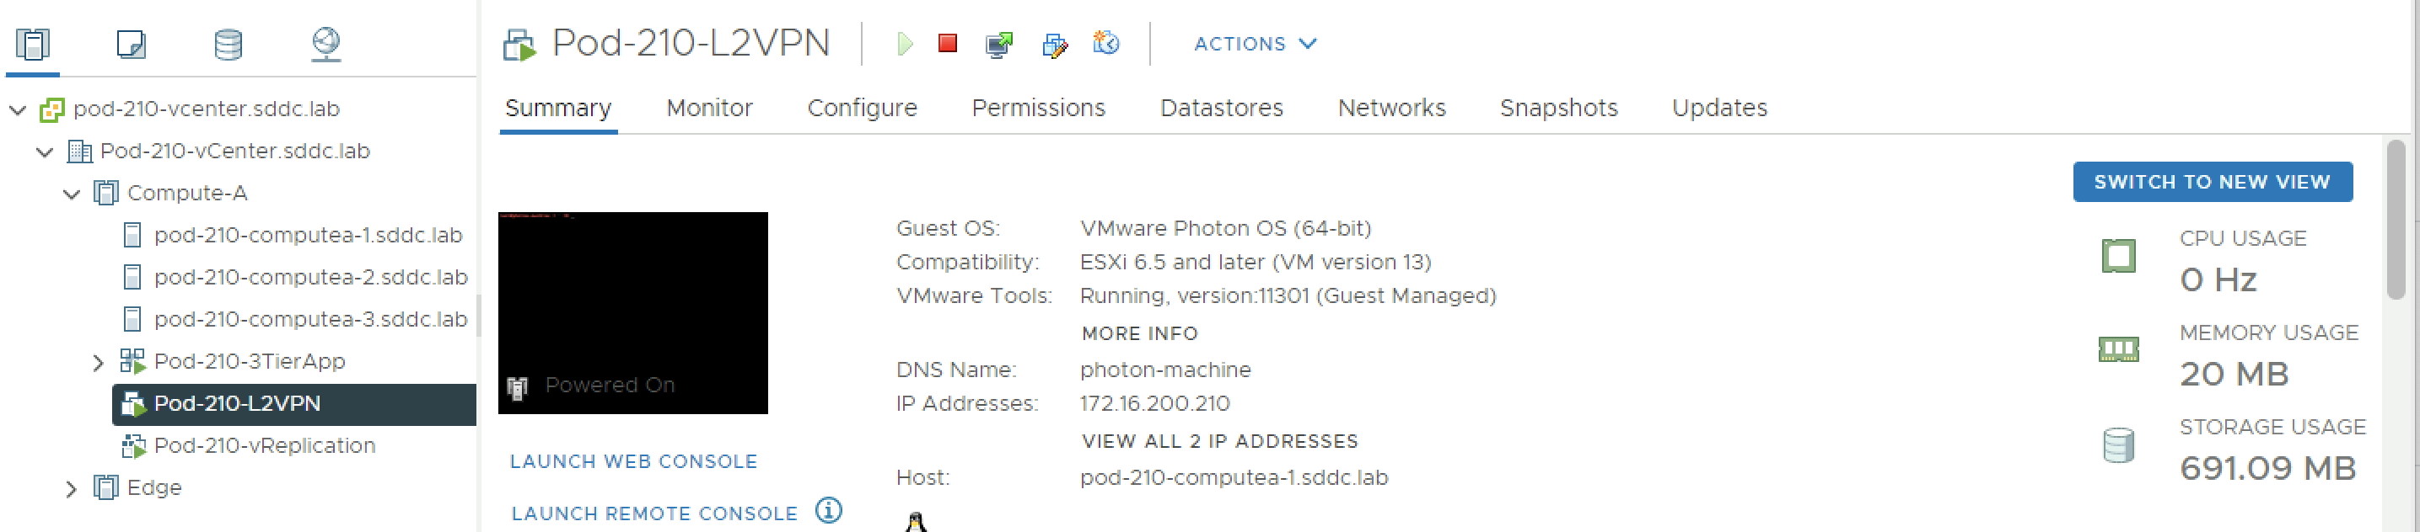Viewport: 2420px width, 532px height.
Task: Switch to the Snapshots tab
Action: pyautogui.click(x=1558, y=108)
